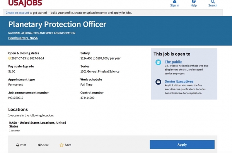Select the Planetary Protection Officer title
This screenshot has height=153, width=232.
tap(57, 24)
